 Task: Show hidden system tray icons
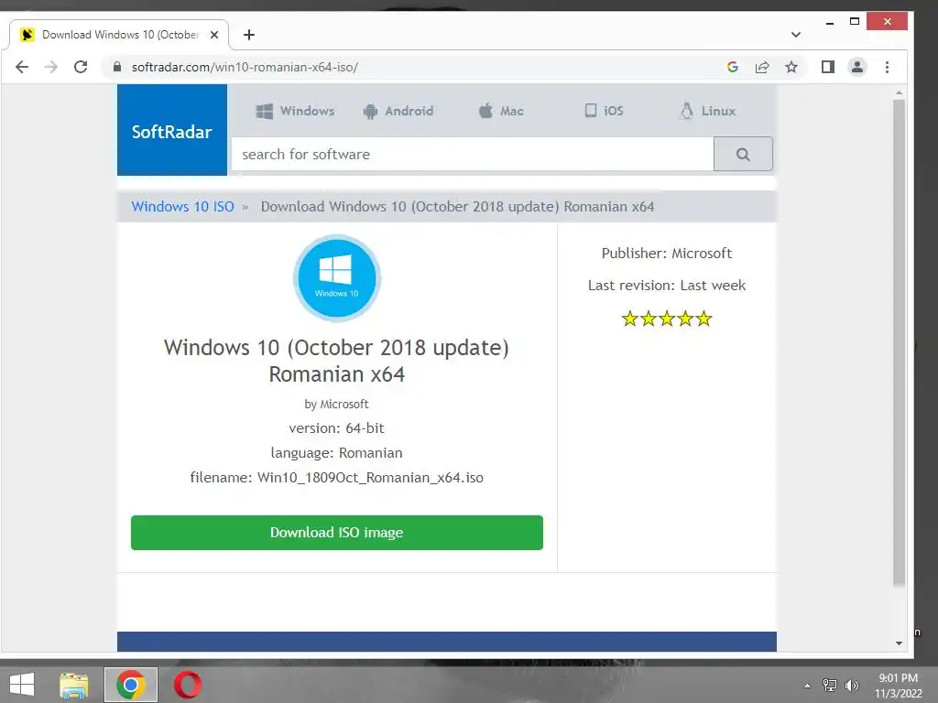coord(807,686)
